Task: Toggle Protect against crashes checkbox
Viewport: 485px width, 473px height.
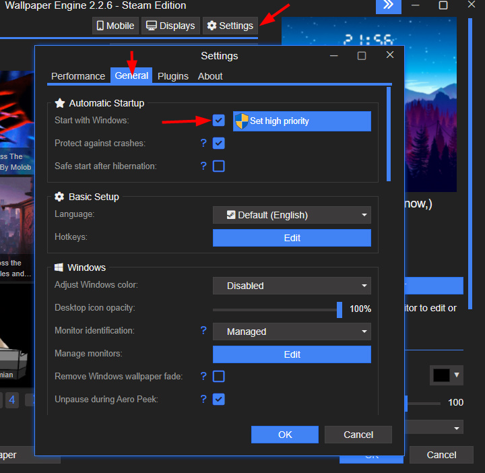Action: point(218,144)
